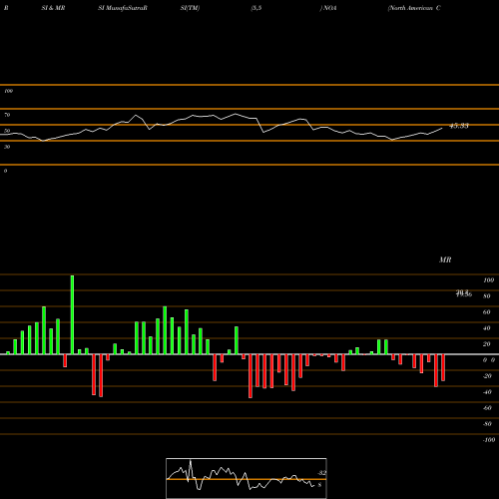Open the mini overview chart thumbnail

(247, 478)
